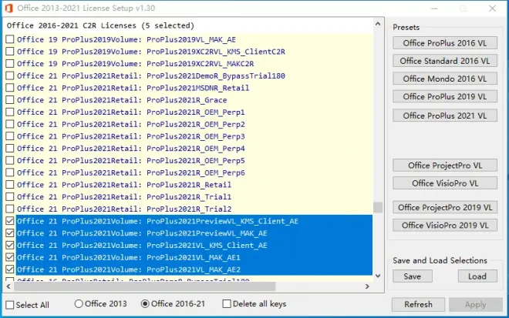Apply the Office Mondo 2016 VL preset
Viewport: 509px width, 318px height.
point(445,79)
